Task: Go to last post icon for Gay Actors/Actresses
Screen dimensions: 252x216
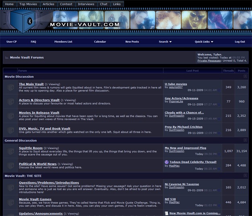Action: pos(219,105)
